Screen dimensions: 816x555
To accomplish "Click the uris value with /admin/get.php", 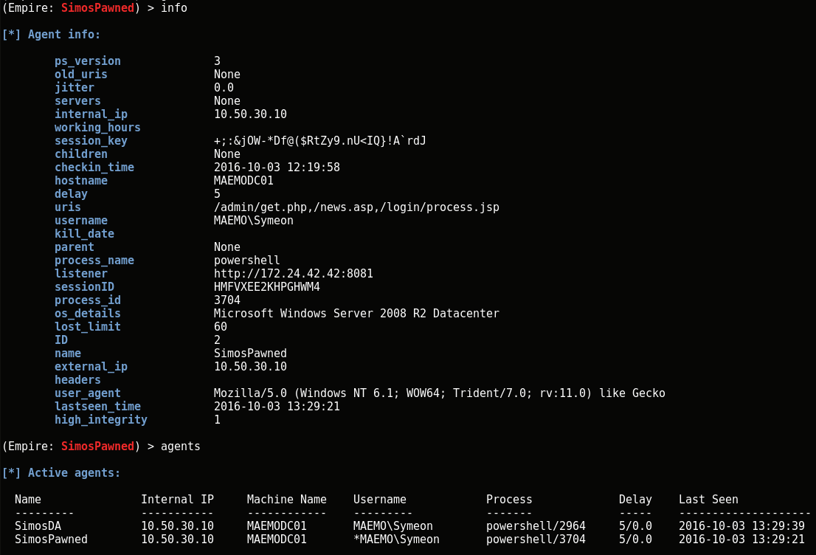I will click(356, 207).
